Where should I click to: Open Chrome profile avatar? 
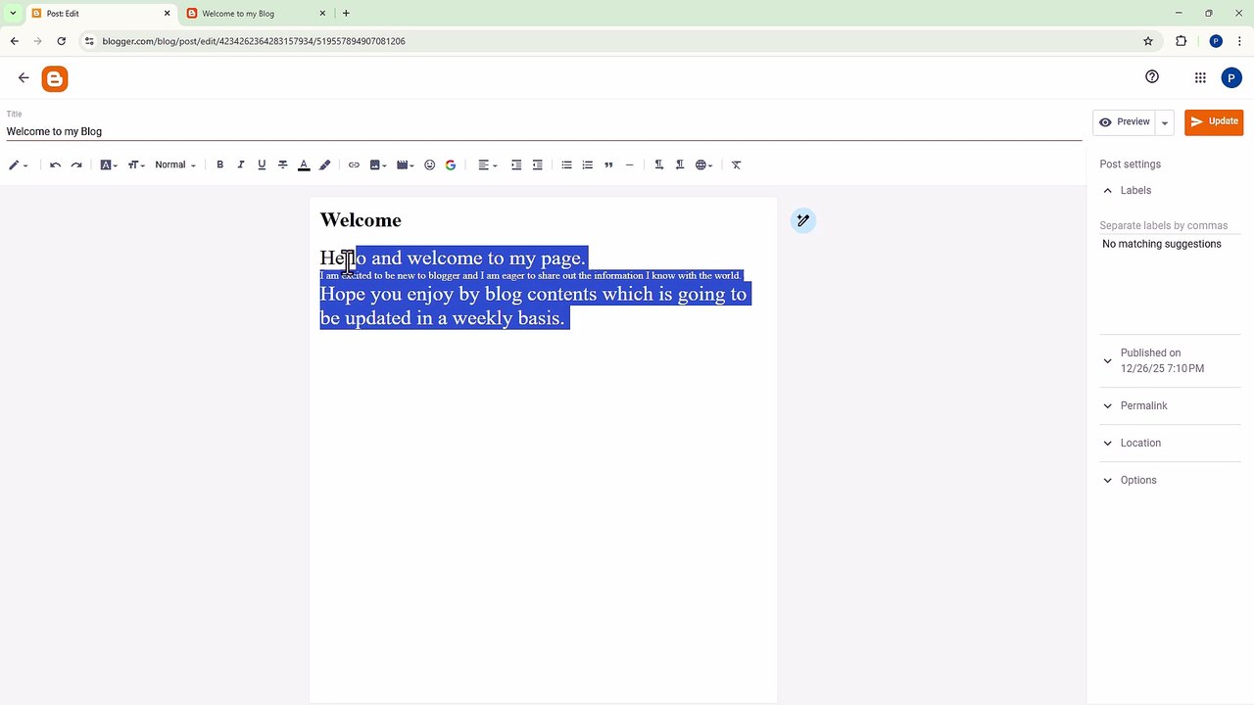click(1216, 41)
